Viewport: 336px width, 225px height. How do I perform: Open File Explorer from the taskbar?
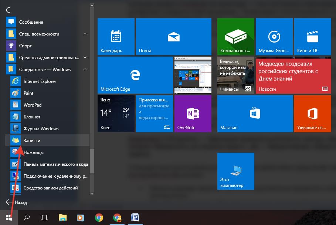click(63, 218)
